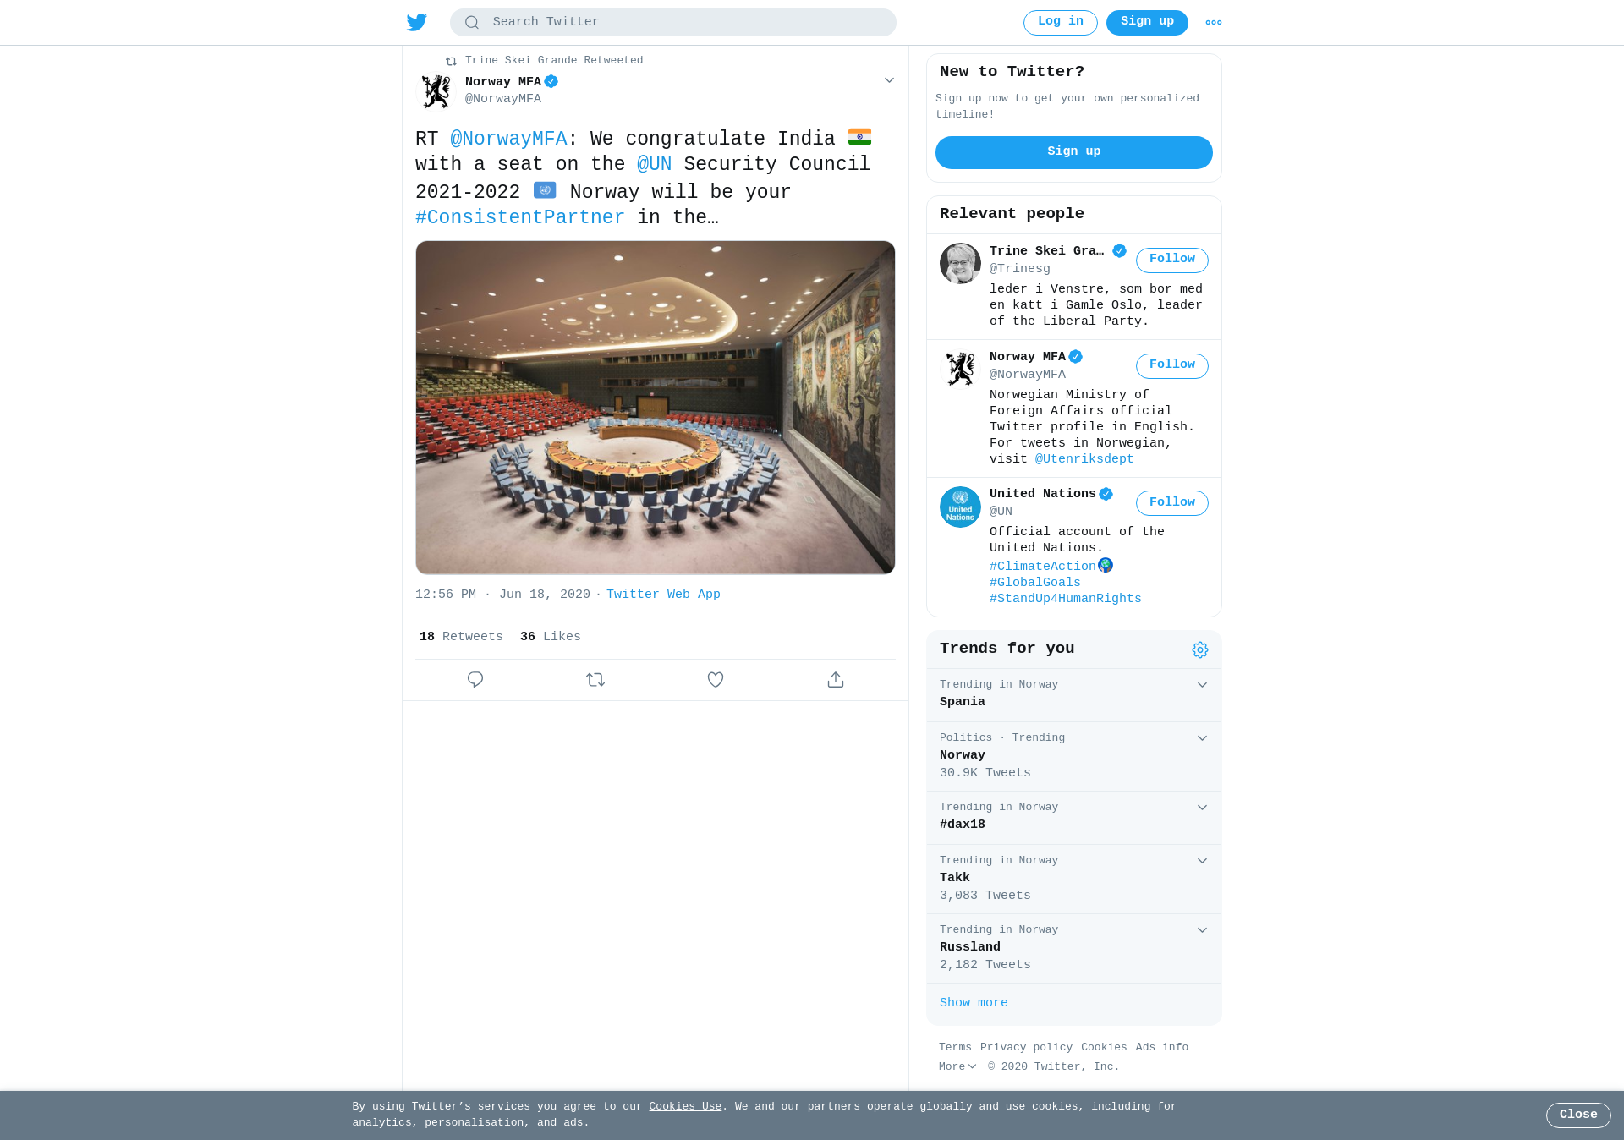
Task: Expand options for Russland trend
Action: (x=1202, y=930)
